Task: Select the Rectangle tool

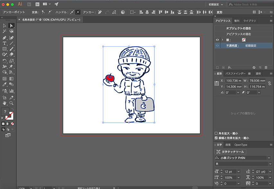Action: click(5, 49)
